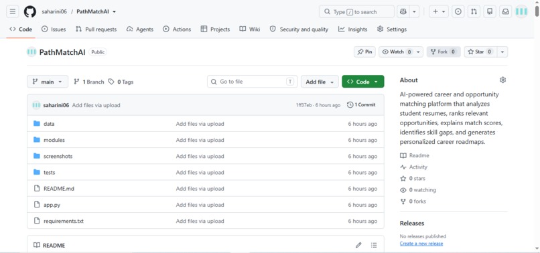Viewport: 540px width, 253px height.
Task: Open the hamburger navigation menu
Action: tap(13, 11)
